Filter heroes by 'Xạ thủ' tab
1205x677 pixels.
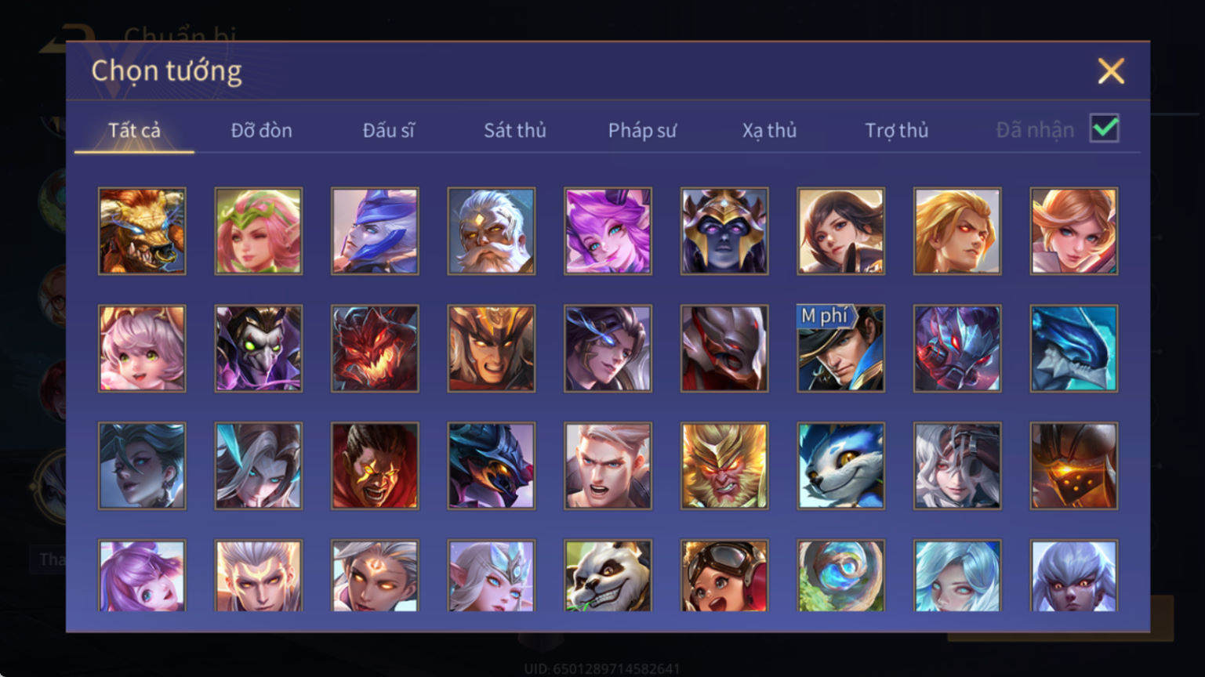[x=769, y=130]
